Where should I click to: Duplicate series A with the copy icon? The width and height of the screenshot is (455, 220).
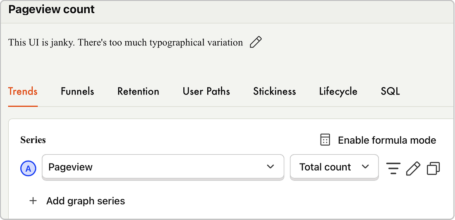click(x=433, y=168)
